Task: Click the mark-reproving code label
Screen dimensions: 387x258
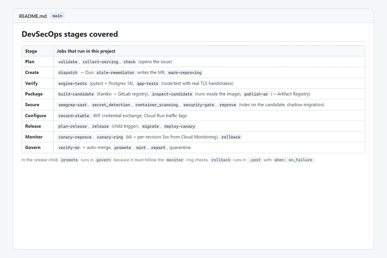Action: 185,73
